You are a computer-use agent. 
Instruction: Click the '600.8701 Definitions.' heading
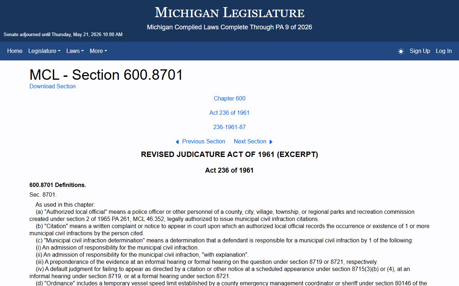point(58,185)
